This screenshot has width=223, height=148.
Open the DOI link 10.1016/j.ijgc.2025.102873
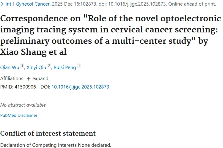(80, 87)
